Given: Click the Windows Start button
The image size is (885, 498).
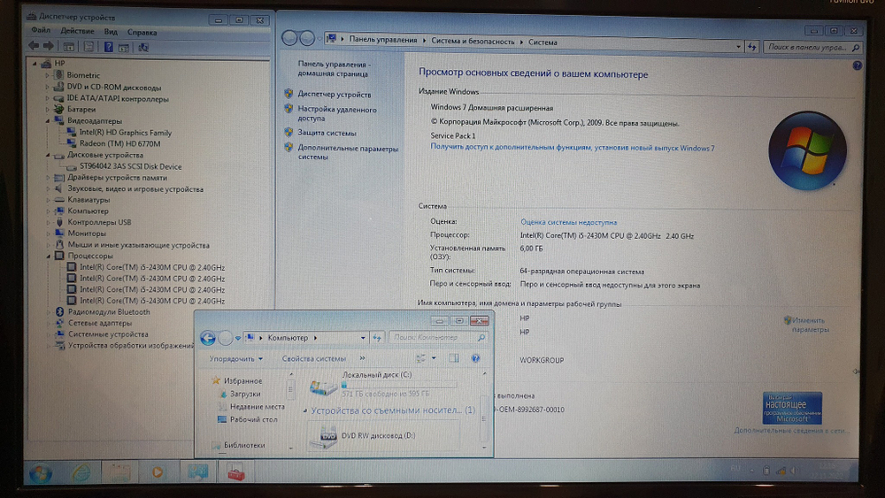Looking at the screenshot, I should coord(41,473).
